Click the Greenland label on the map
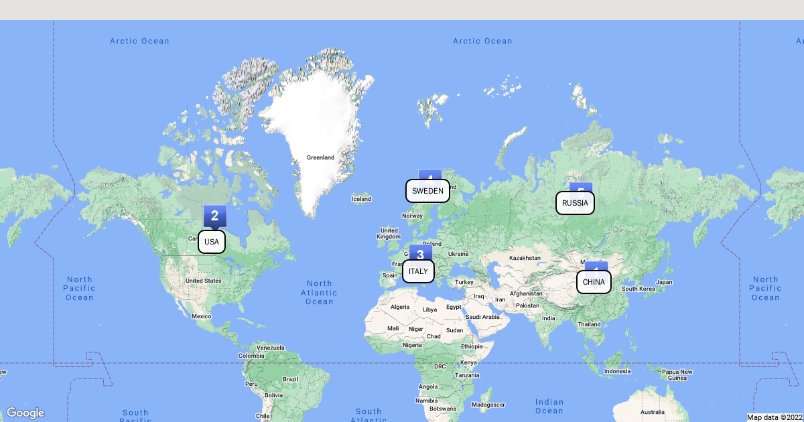This screenshot has height=422, width=804. pos(320,157)
